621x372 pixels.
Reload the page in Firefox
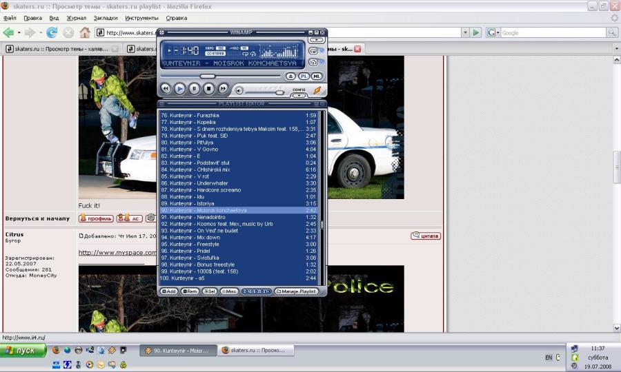coord(52,32)
